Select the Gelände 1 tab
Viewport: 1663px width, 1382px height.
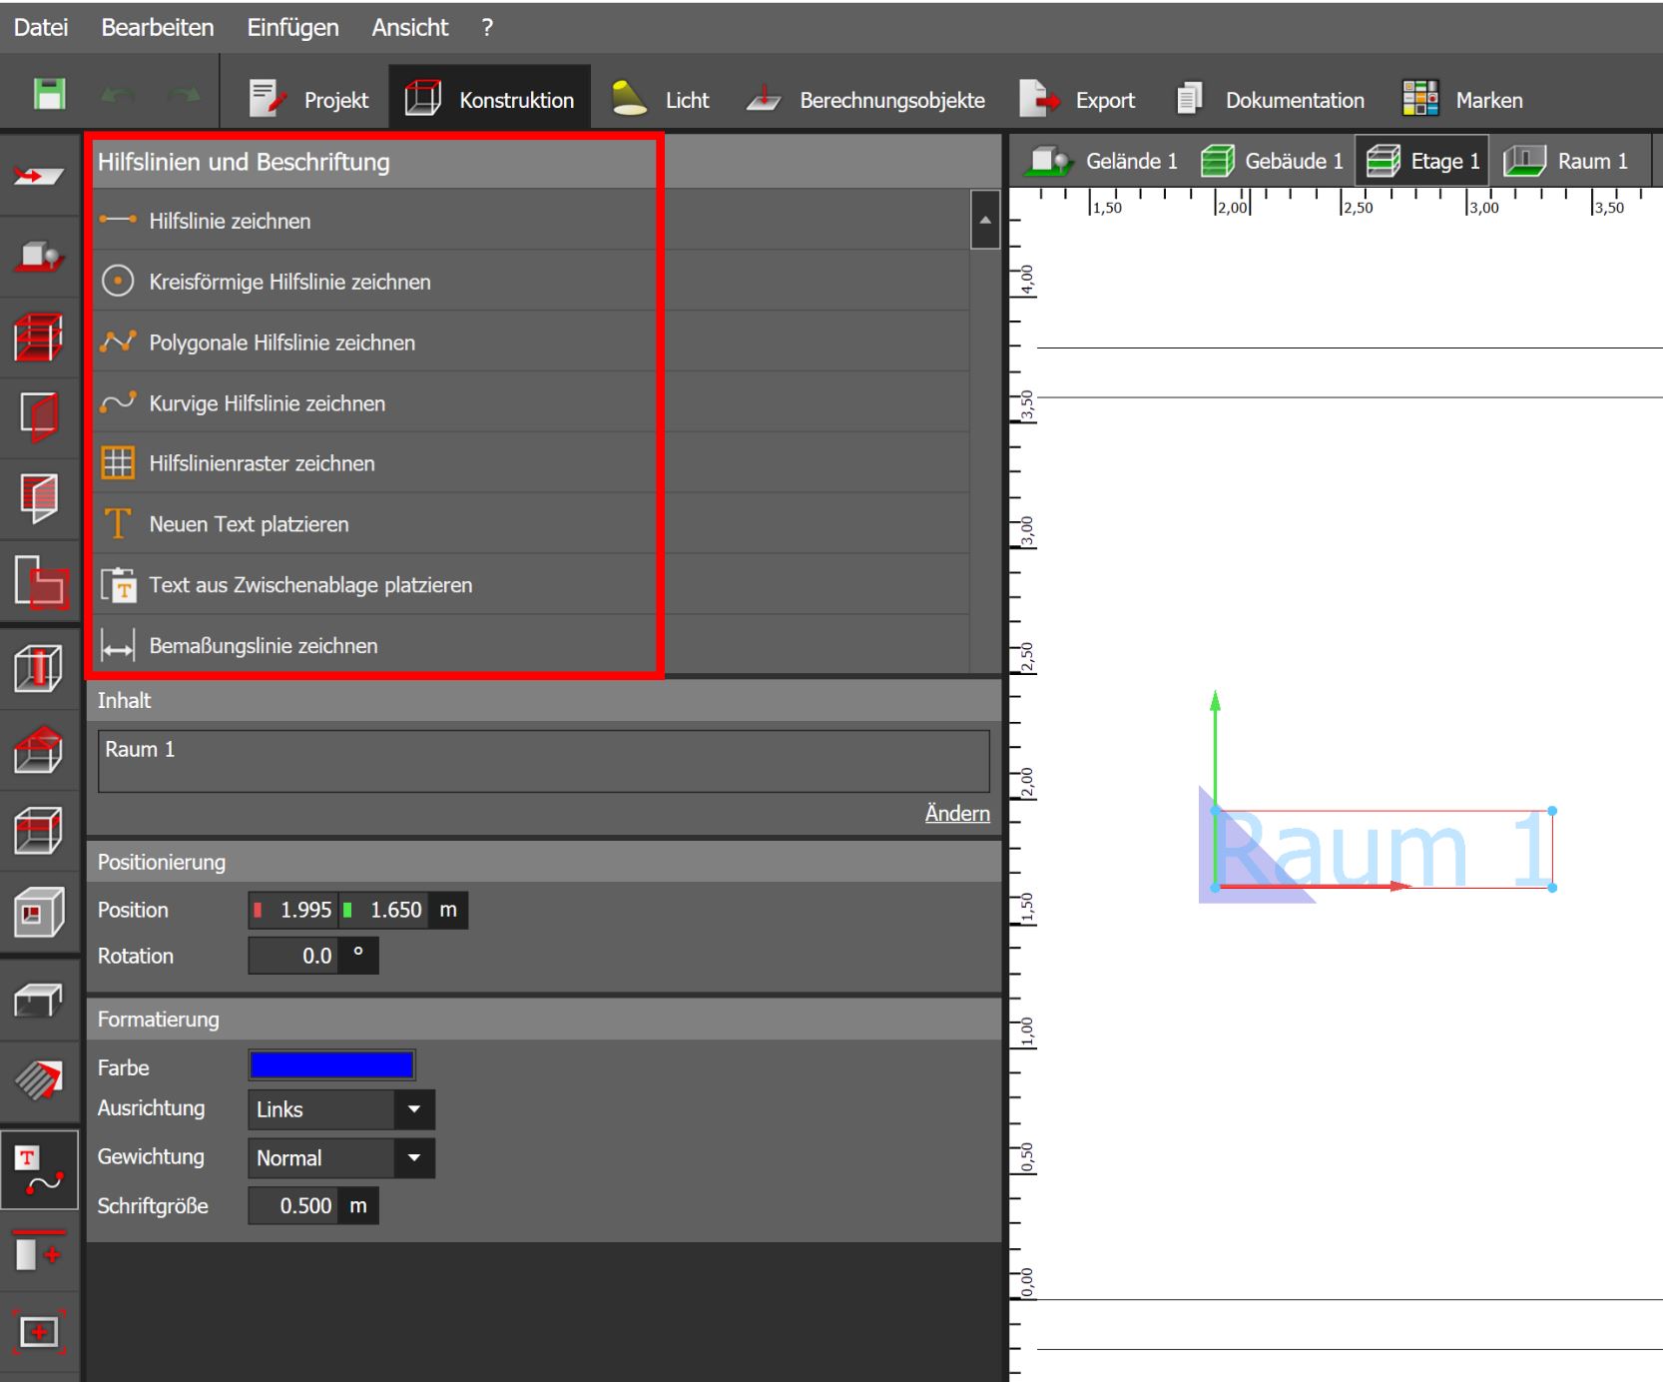pyautogui.click(x=1103, y=161)
